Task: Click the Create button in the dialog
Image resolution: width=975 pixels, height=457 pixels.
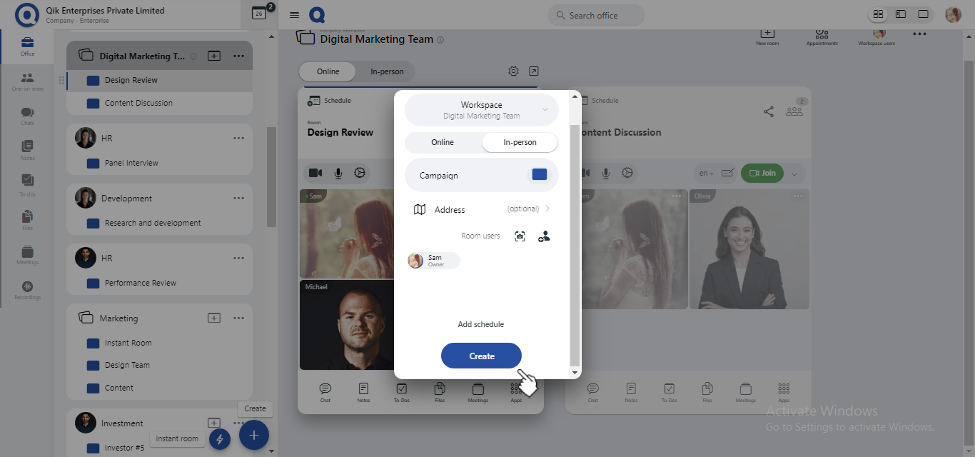Action: pyautogui.click(x=481, y=356)
